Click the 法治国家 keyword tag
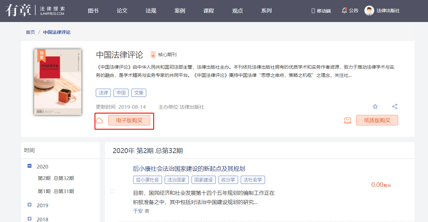428x222 pixels. 176,180
